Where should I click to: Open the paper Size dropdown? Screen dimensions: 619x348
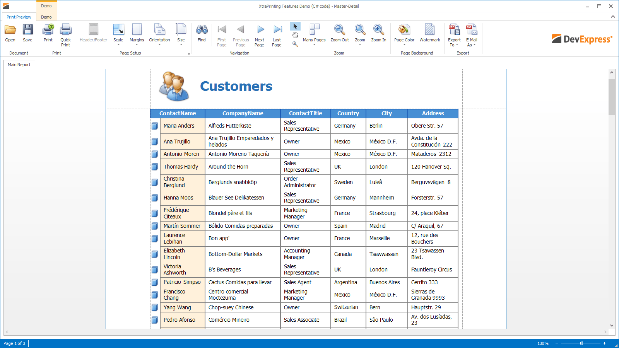[181, 35]
